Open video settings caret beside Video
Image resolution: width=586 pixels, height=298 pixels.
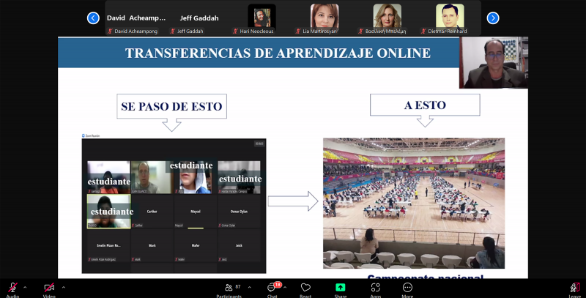(63, 286)
